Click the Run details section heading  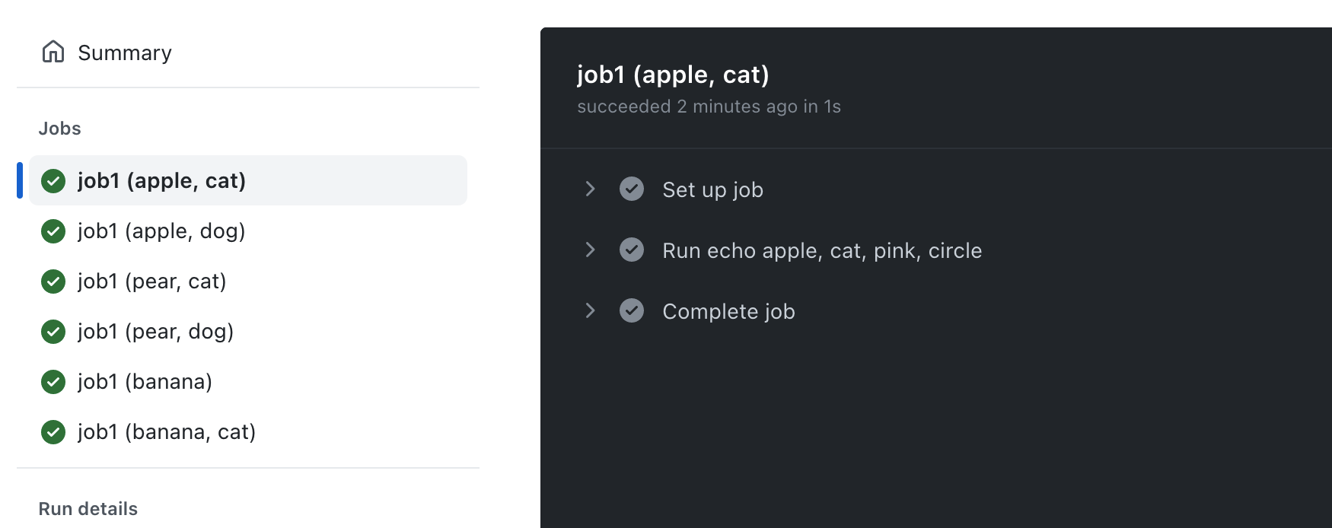tap(88, 508)
